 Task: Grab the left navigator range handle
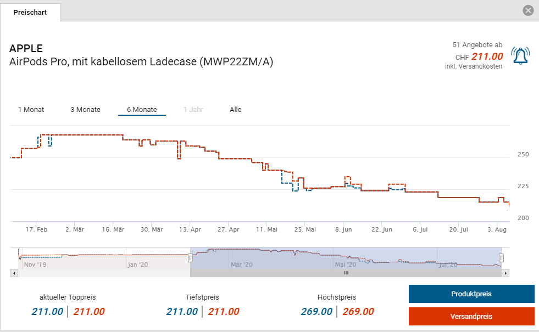tap(190, 258)
